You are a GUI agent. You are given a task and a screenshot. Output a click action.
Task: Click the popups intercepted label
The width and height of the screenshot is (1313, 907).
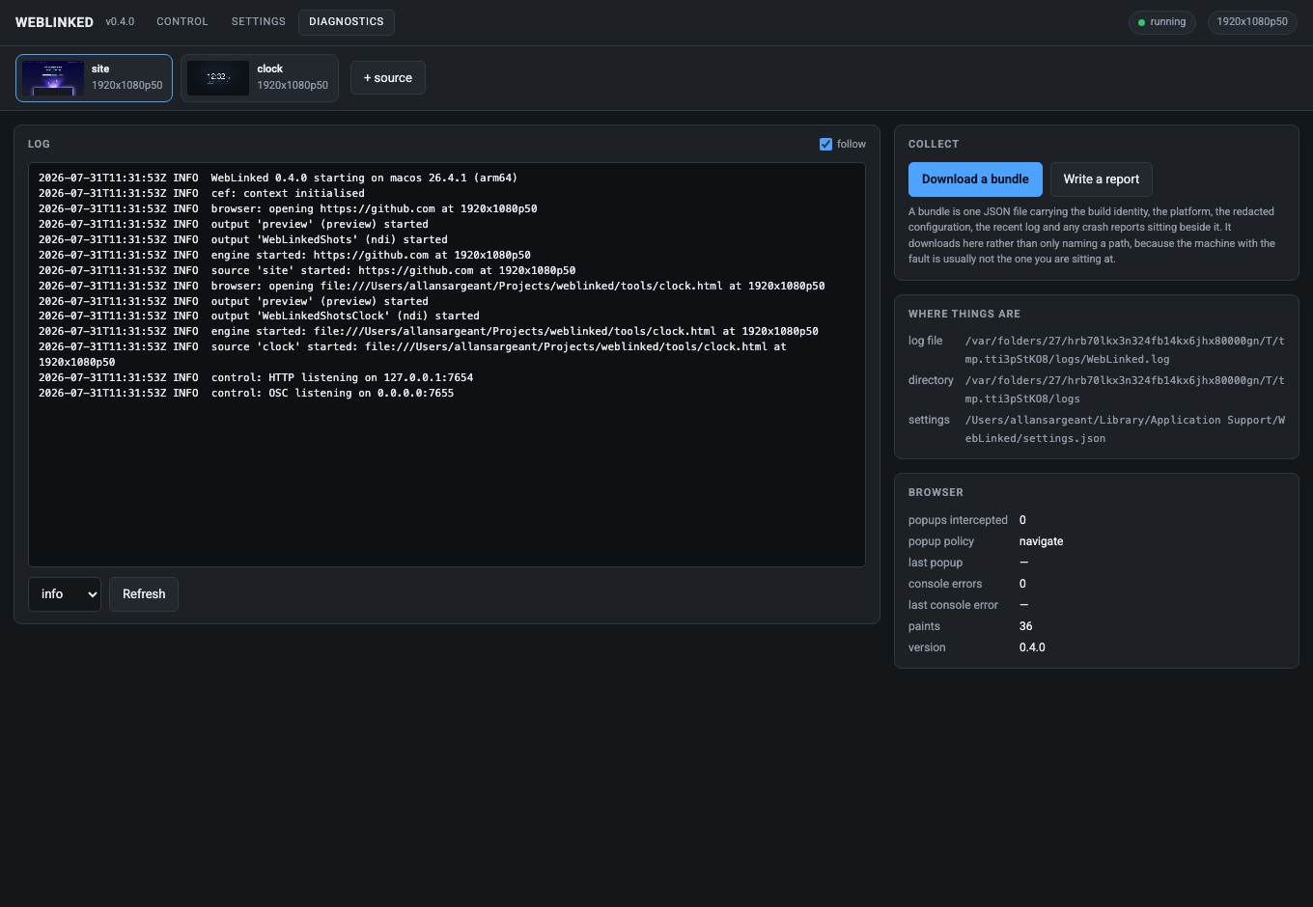(x=958, y=520)
